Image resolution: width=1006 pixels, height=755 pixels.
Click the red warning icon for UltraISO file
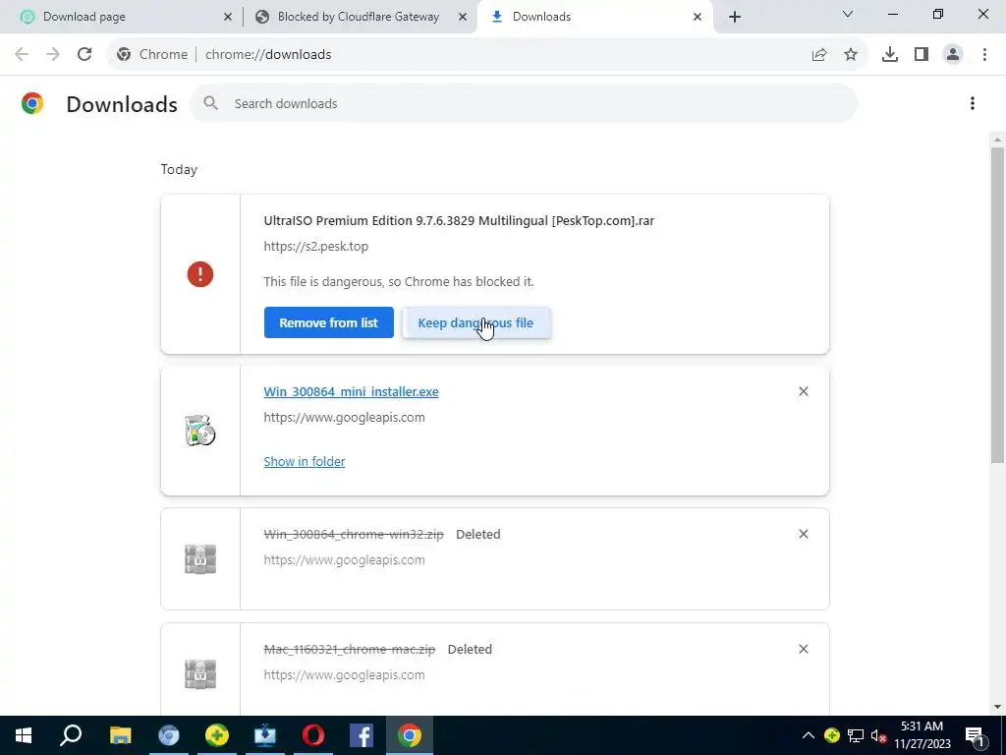click(200, 275)
